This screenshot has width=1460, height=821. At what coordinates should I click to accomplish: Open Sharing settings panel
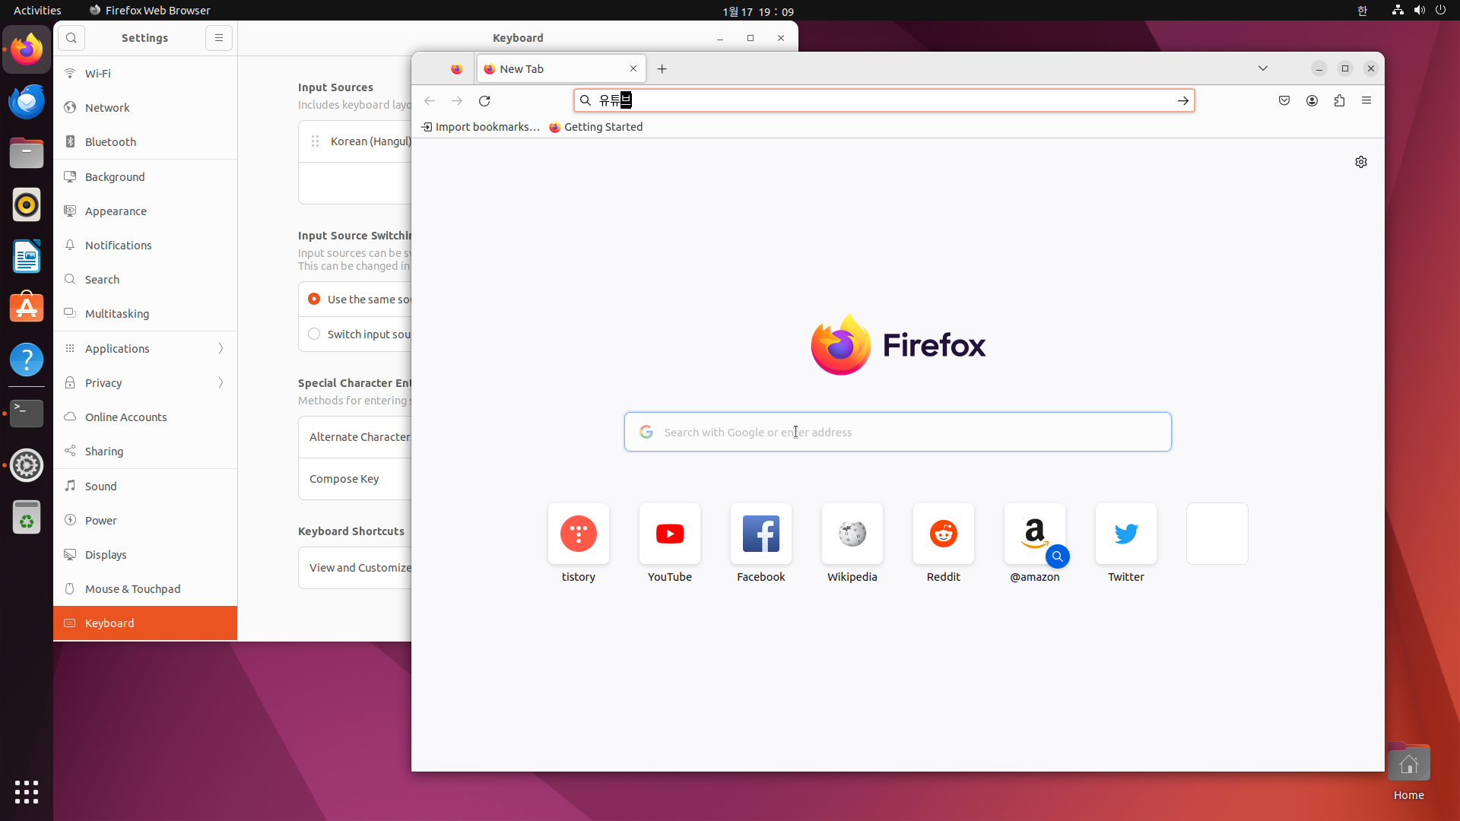[x=145, y=452]
